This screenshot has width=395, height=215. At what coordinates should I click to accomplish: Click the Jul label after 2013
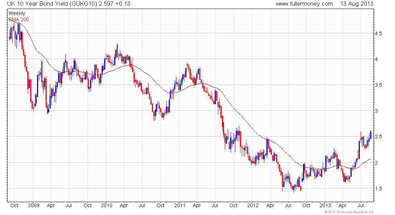coord(361,205)
